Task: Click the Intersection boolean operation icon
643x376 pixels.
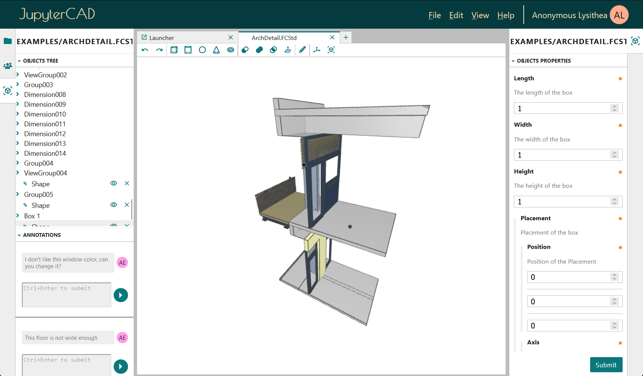Action: (273, 50)
